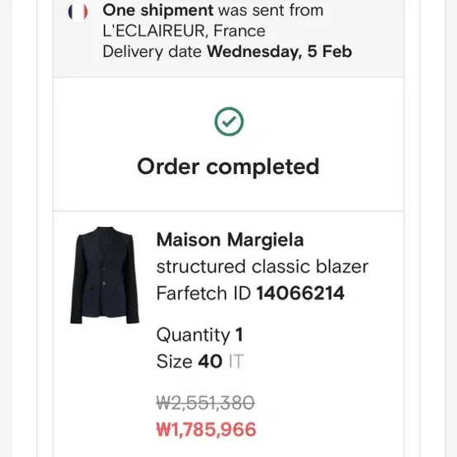
Task: Click the green order completed checkmark
Action: (x=229, y=121)
